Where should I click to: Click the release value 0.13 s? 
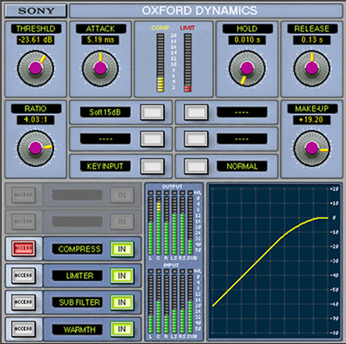(311, 40)
